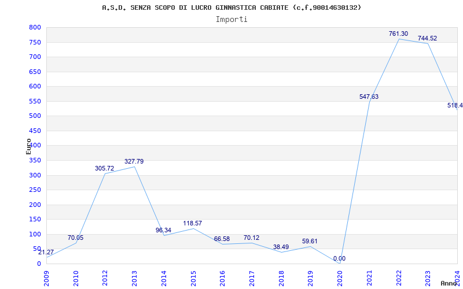Select the 547.63 data label
Viewport: 463px width, 289px height.
pyautogui.click(x=369, y=97)
